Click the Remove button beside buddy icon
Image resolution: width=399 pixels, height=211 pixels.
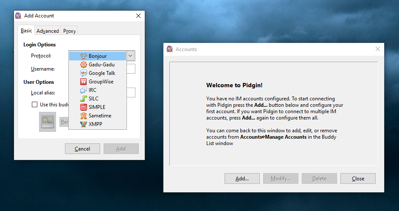click(64, 122)
